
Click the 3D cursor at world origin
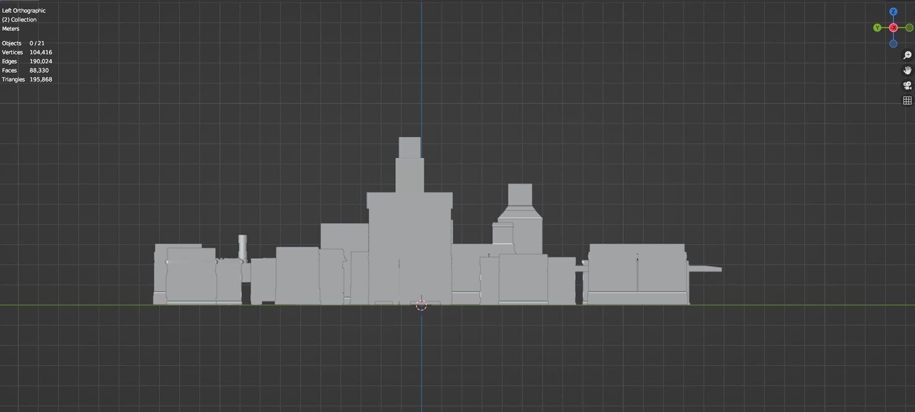click(x=421, y=305)
